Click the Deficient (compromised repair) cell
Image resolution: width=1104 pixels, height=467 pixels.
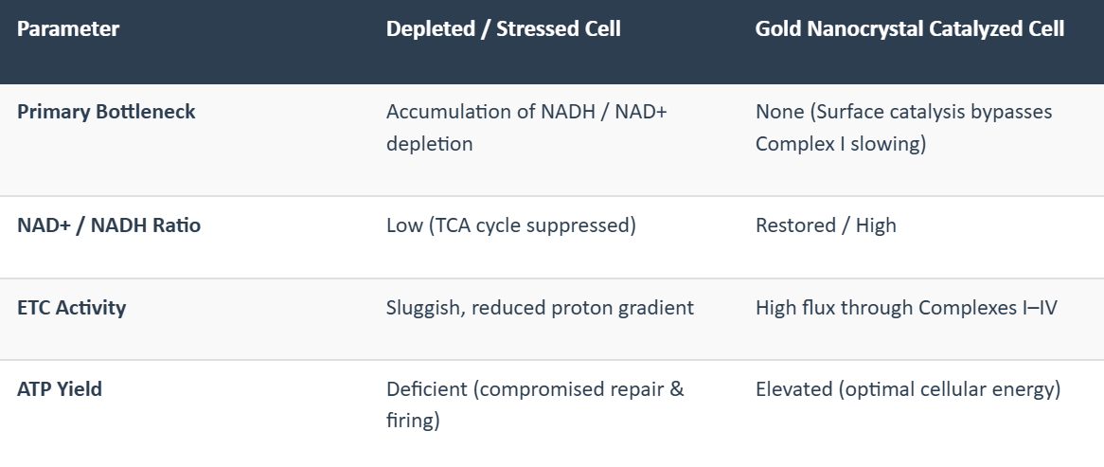(535, 405)
